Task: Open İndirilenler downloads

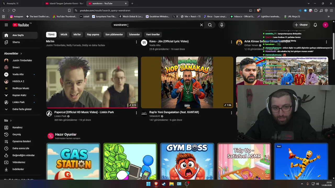Action: 20,169
